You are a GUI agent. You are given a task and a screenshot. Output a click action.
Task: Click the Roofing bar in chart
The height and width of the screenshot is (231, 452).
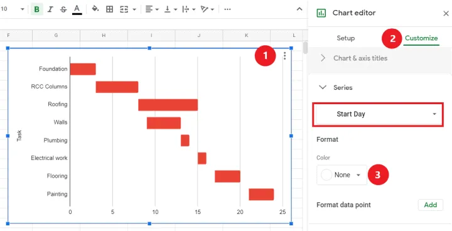pyautogui.click(x=168, y=105)
